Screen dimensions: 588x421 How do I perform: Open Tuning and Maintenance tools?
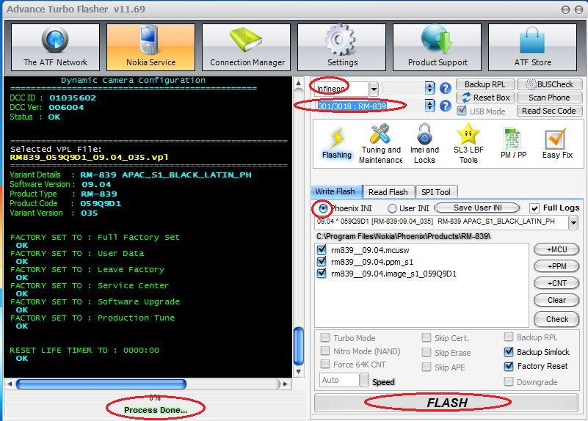380,142
